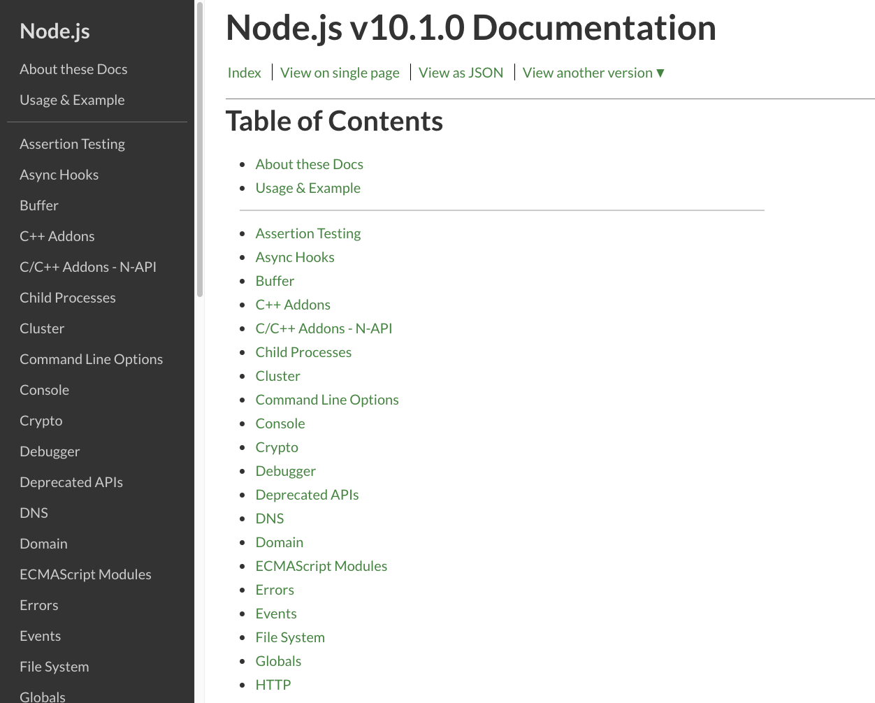Open HTTP in contents list
The height and width of the screenshot is (703, 875).
coord(273,685)
